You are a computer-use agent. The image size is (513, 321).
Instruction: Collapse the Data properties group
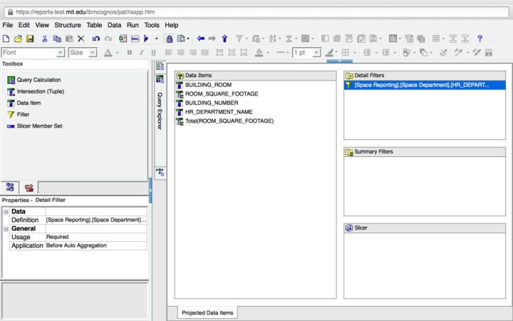tap(6, 212)
